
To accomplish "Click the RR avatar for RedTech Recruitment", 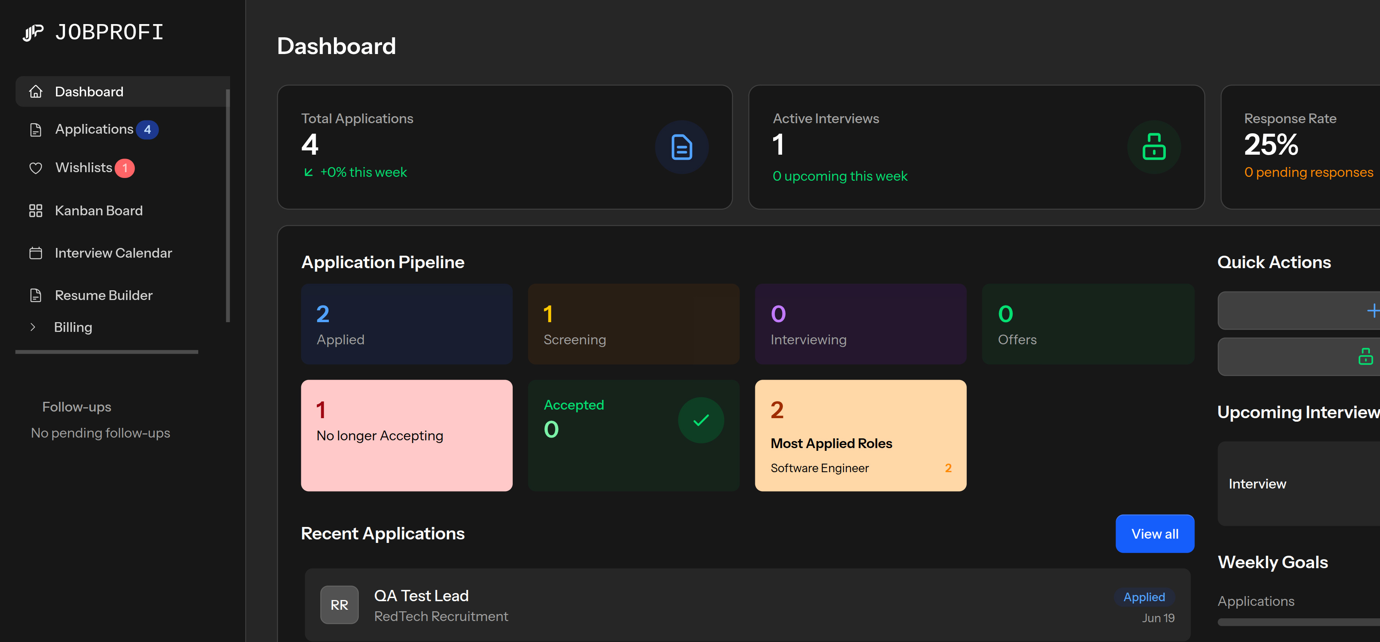I will (x=339, y=605).
